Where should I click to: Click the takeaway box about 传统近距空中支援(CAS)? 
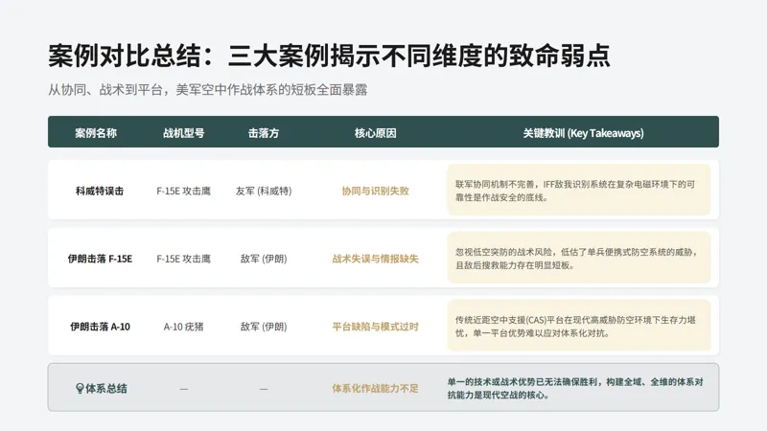point(579,326)
